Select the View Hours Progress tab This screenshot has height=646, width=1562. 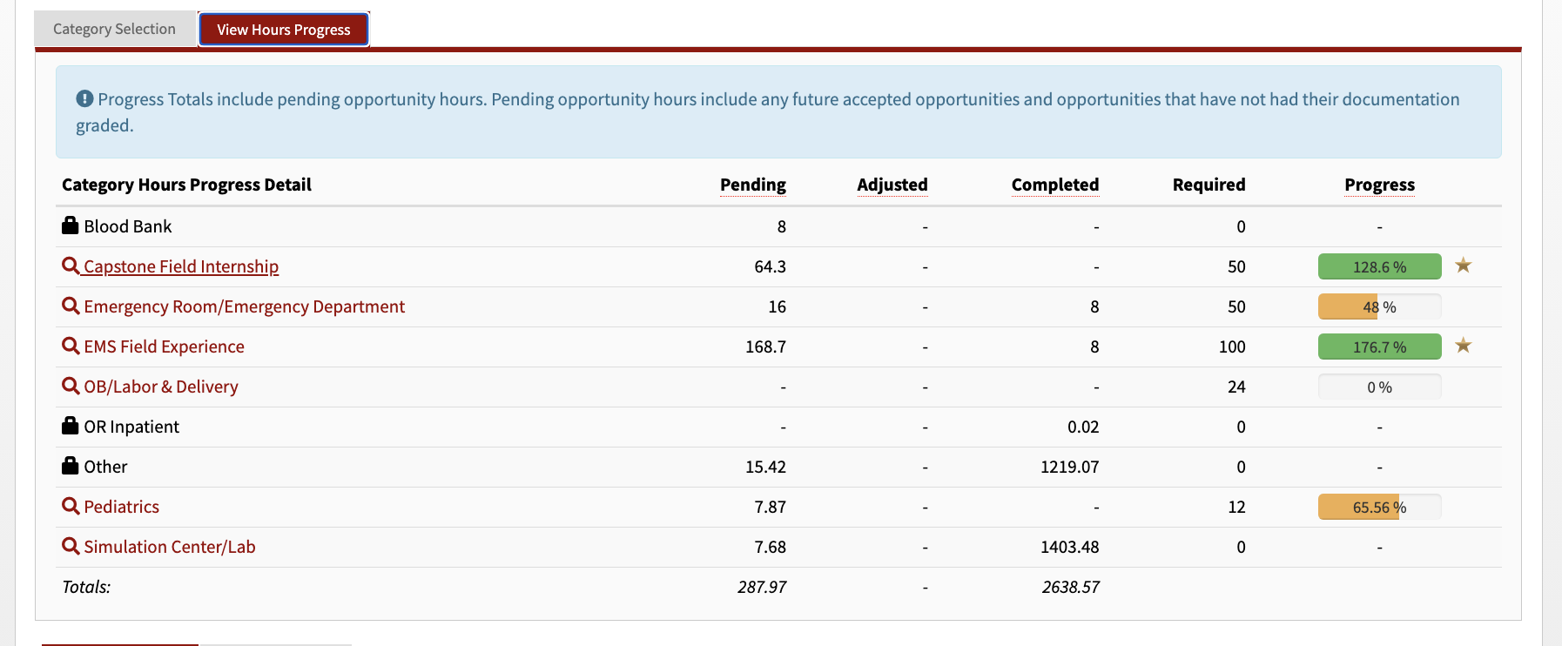coord(284,29)
